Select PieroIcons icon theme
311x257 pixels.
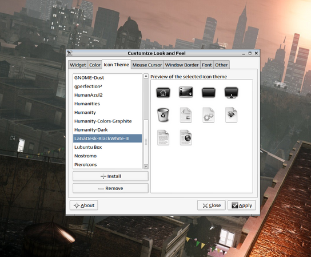click(x=107, y=164)
